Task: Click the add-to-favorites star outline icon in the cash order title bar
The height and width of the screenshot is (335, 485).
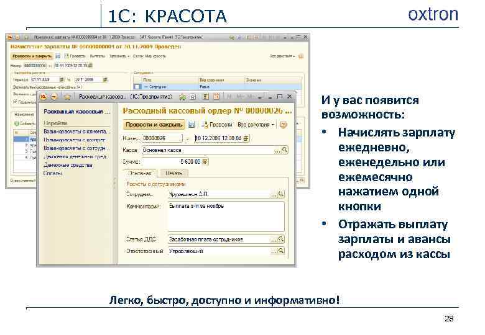Action: [x=193, y=97]
